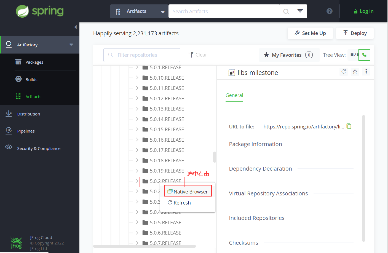Click the 5.0.10.RELEASE folder icon
388x253 pixels.
pos(145,78)
